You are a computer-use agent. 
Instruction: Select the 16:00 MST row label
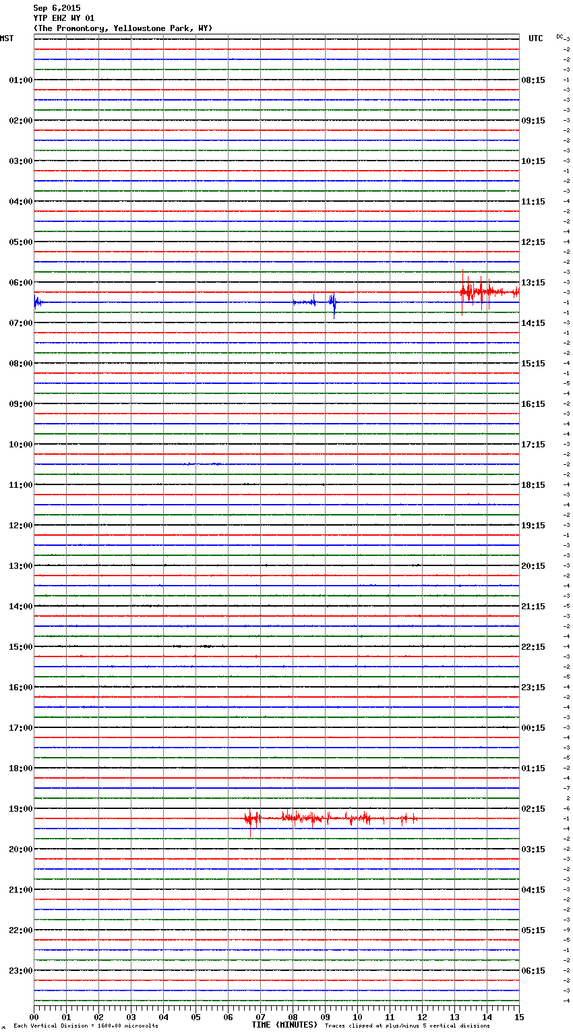[x=20, y=688]
